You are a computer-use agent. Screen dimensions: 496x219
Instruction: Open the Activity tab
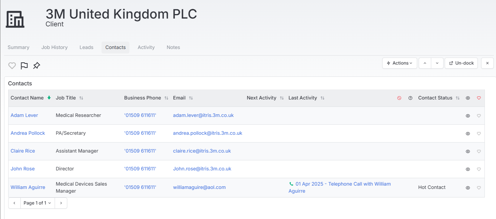[x=146, y=48]
